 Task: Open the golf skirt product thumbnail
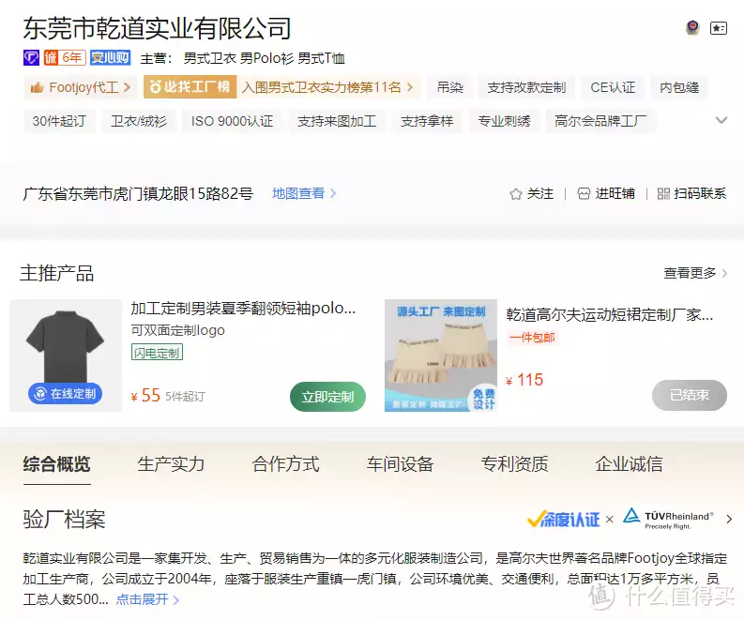(x=441, y=355)
